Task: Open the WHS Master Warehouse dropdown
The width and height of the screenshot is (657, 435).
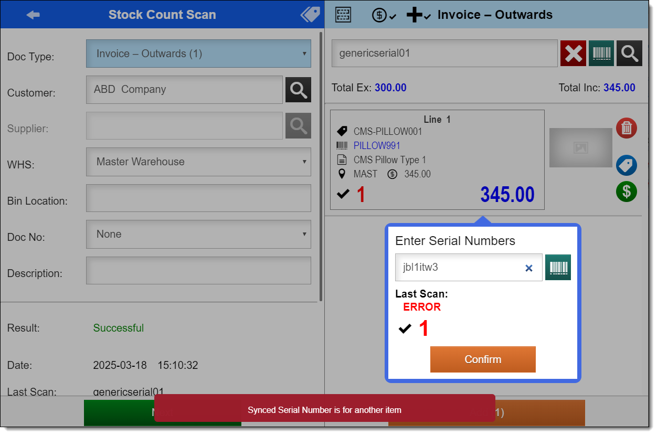Action: 198,162
